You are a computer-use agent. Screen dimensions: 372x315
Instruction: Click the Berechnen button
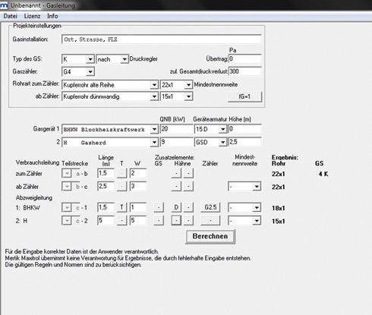pyautogui.click(x=210, y=236)
